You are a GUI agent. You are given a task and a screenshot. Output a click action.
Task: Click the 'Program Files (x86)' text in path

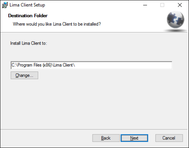pos(35,65)
